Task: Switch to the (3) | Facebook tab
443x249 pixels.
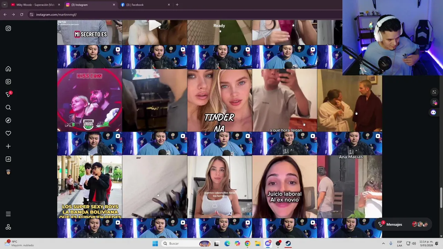Action: [x=145, y=4]
